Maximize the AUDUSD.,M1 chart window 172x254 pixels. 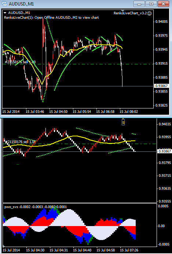151,4
